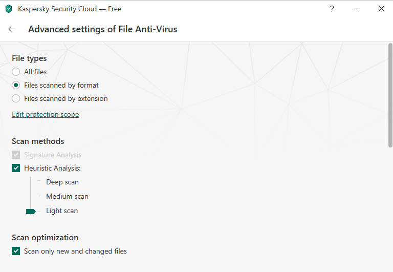393x272 pixels.
Task: Click the Medium scan label
Action: click(x=67, y=196)
